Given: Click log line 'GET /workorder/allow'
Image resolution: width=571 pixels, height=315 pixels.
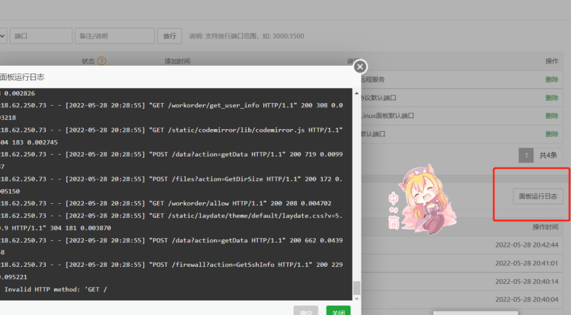Looking at the screenshot, I should (166, 203).
